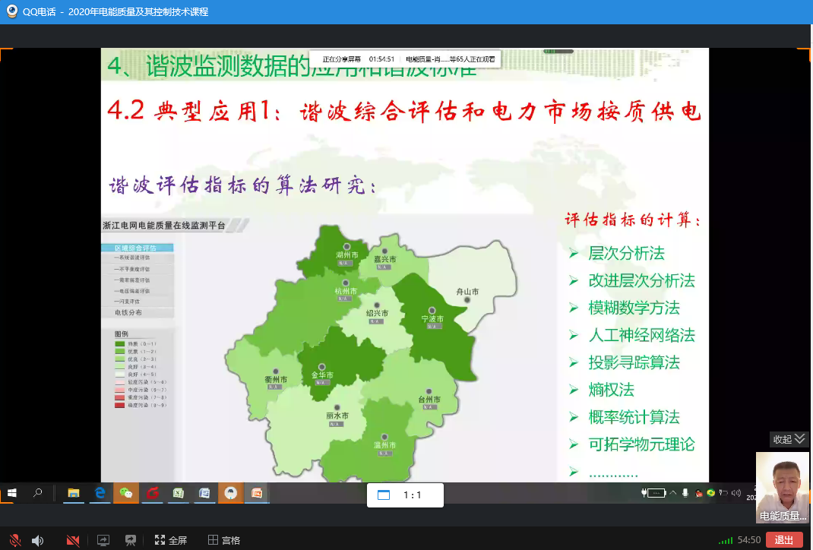Image resolution: width=813 pixels, height=550 pixels.
Task: Open File Explorer from the shared taskbar
Action: click(x=74, y=493)
